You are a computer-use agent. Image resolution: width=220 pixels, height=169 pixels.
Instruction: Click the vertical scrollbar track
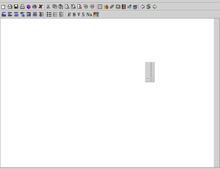[217, 93]
